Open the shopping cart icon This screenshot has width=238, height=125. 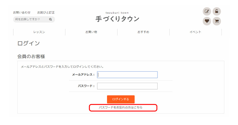click(217, 21)
